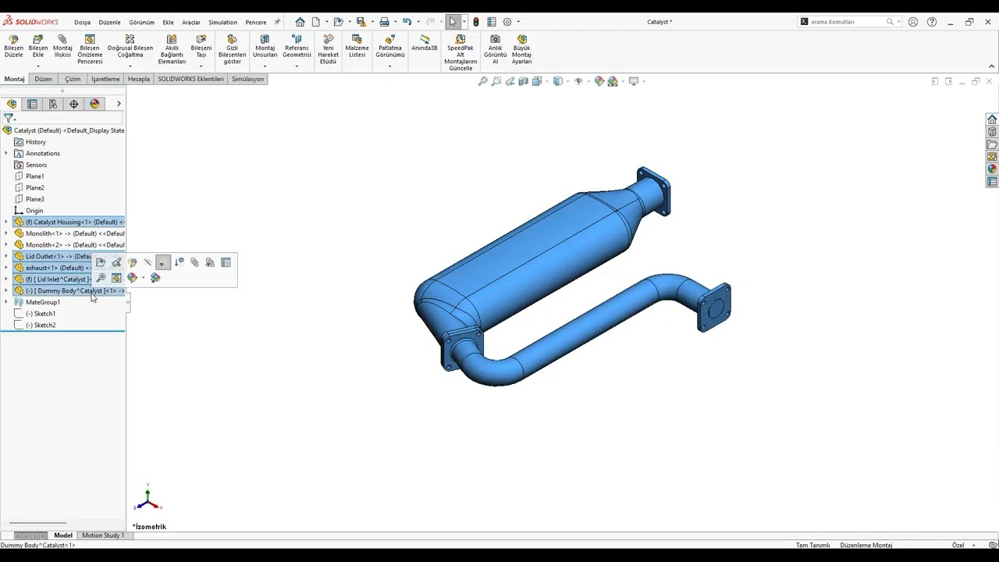Click the magnifier Zoom to Selection popup icon

click(101, 278)
